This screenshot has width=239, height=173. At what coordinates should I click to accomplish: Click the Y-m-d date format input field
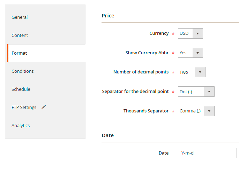207,153
